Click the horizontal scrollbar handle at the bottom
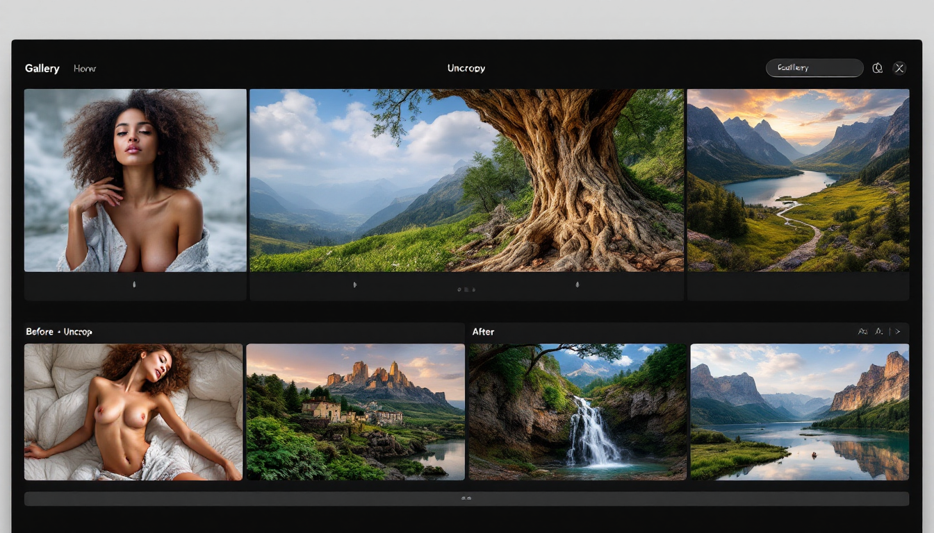 click(466, 498)
